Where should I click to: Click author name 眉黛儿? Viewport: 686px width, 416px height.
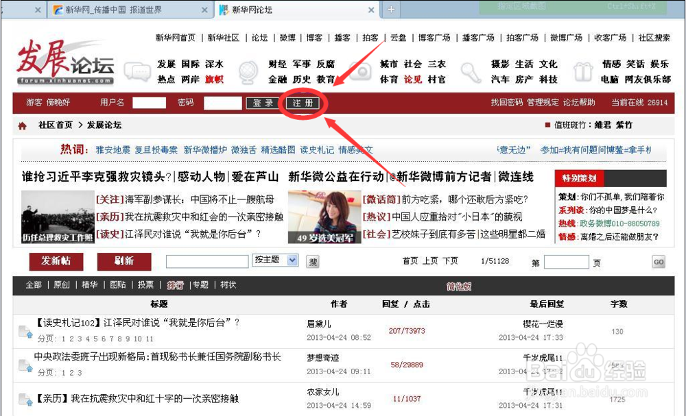(319, 323)
